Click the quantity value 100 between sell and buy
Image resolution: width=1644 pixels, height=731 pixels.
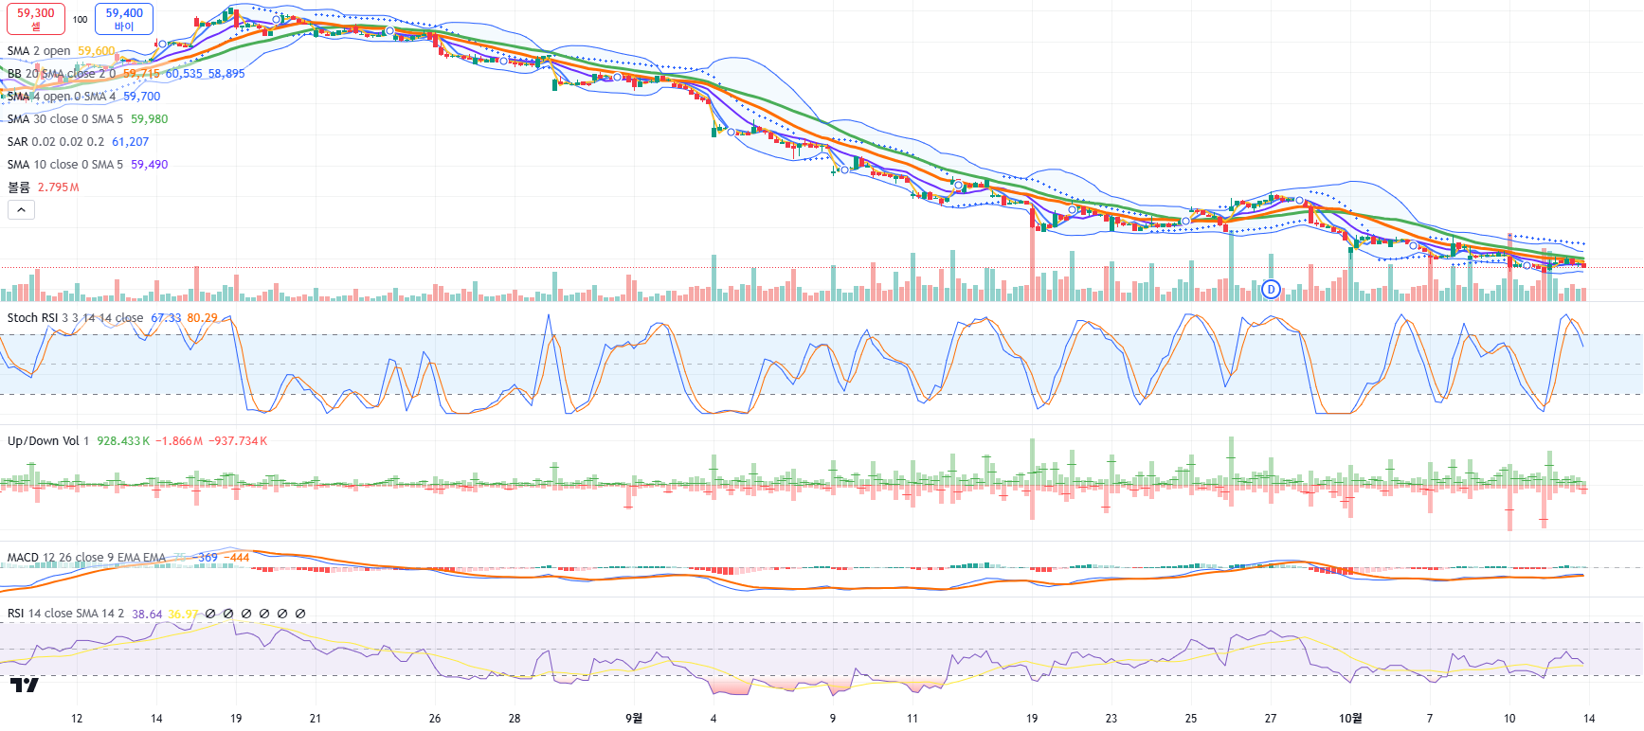[x=81, y=19]
